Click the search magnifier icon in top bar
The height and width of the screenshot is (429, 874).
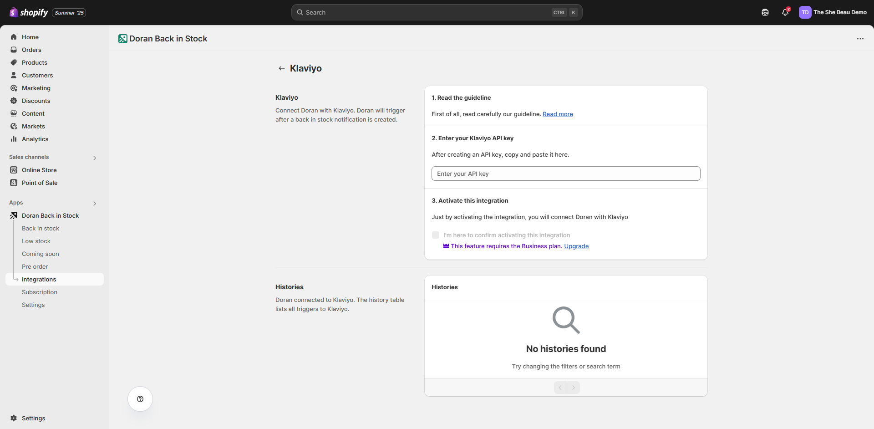(300, 12)
